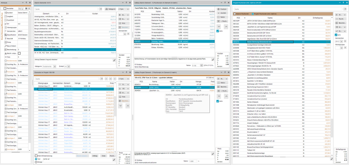
Task: Pin the Aufbau Projekt Element panel
Action: [225, 72]
